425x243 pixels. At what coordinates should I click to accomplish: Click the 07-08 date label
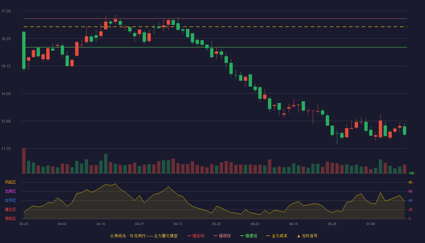coord(371,224)
